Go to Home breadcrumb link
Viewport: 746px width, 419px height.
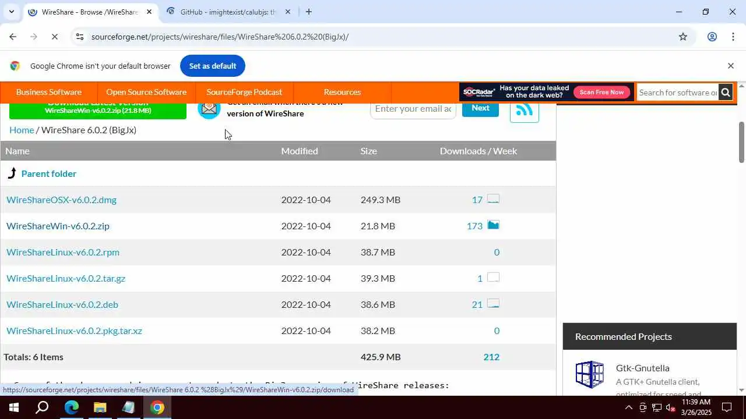(x=22, y=130)
